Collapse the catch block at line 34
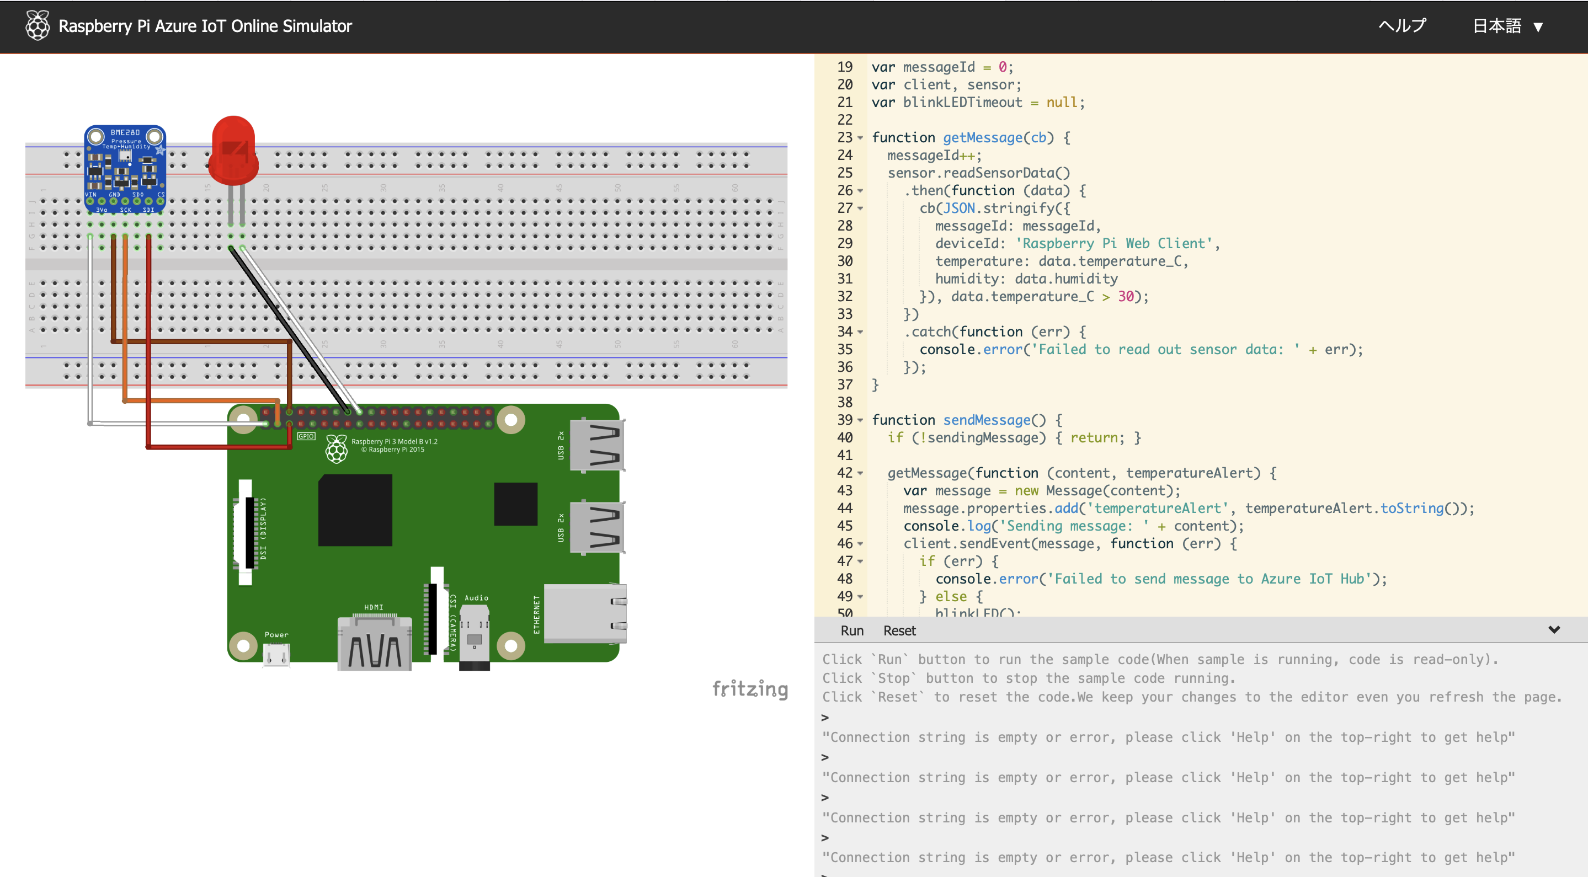The image size is (1588, 877). (x=860, y=332)
